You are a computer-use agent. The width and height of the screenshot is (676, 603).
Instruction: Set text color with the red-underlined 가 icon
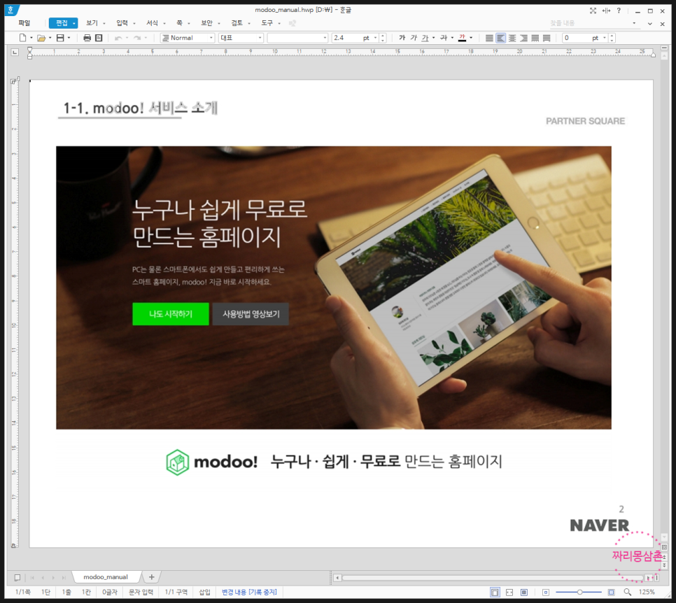tap(462, 38)
